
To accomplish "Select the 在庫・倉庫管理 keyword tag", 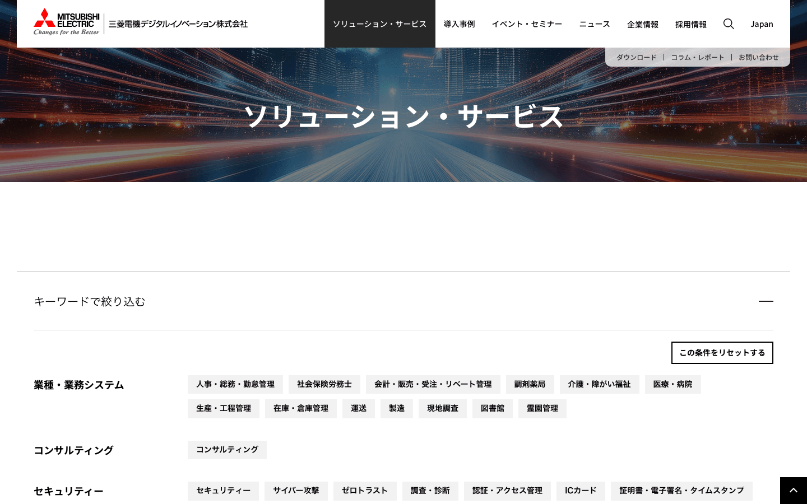I will (x=301, y=409).
